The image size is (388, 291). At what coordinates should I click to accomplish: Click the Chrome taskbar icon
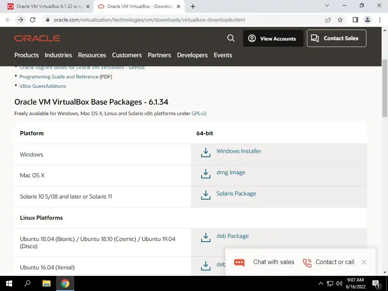65,283
